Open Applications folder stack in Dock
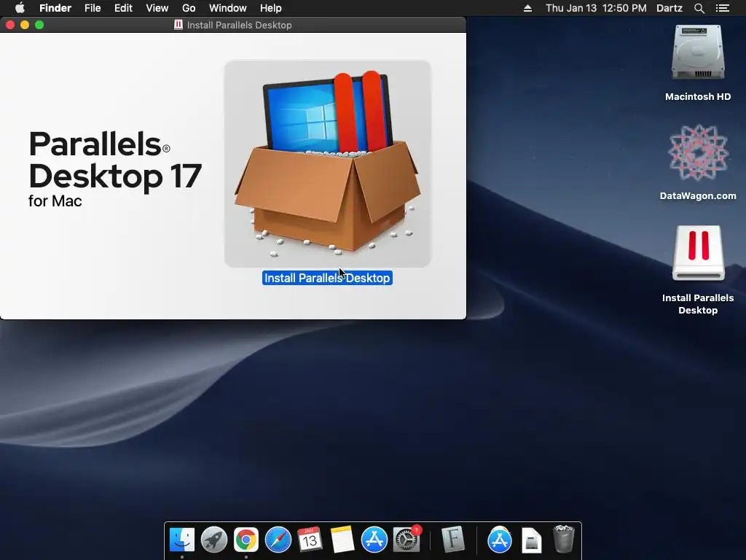Image resolution: width=746 pixels, height=560 pixels. point(499,540)
